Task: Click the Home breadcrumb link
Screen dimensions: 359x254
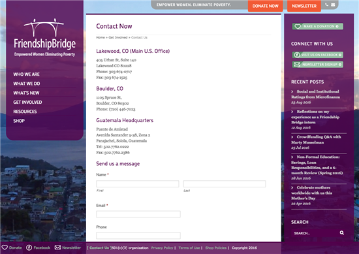Action: tap(101, 38)
